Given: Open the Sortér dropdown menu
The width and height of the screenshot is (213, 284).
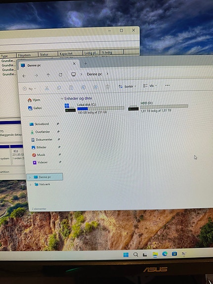Looking at the screenshot, I should click(127, 86).
